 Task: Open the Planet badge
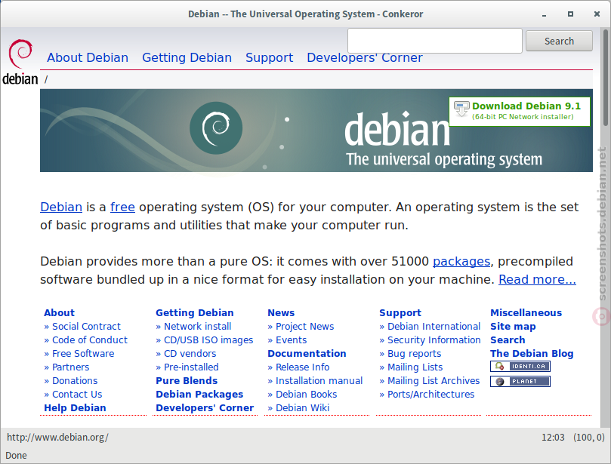point(520,382)
